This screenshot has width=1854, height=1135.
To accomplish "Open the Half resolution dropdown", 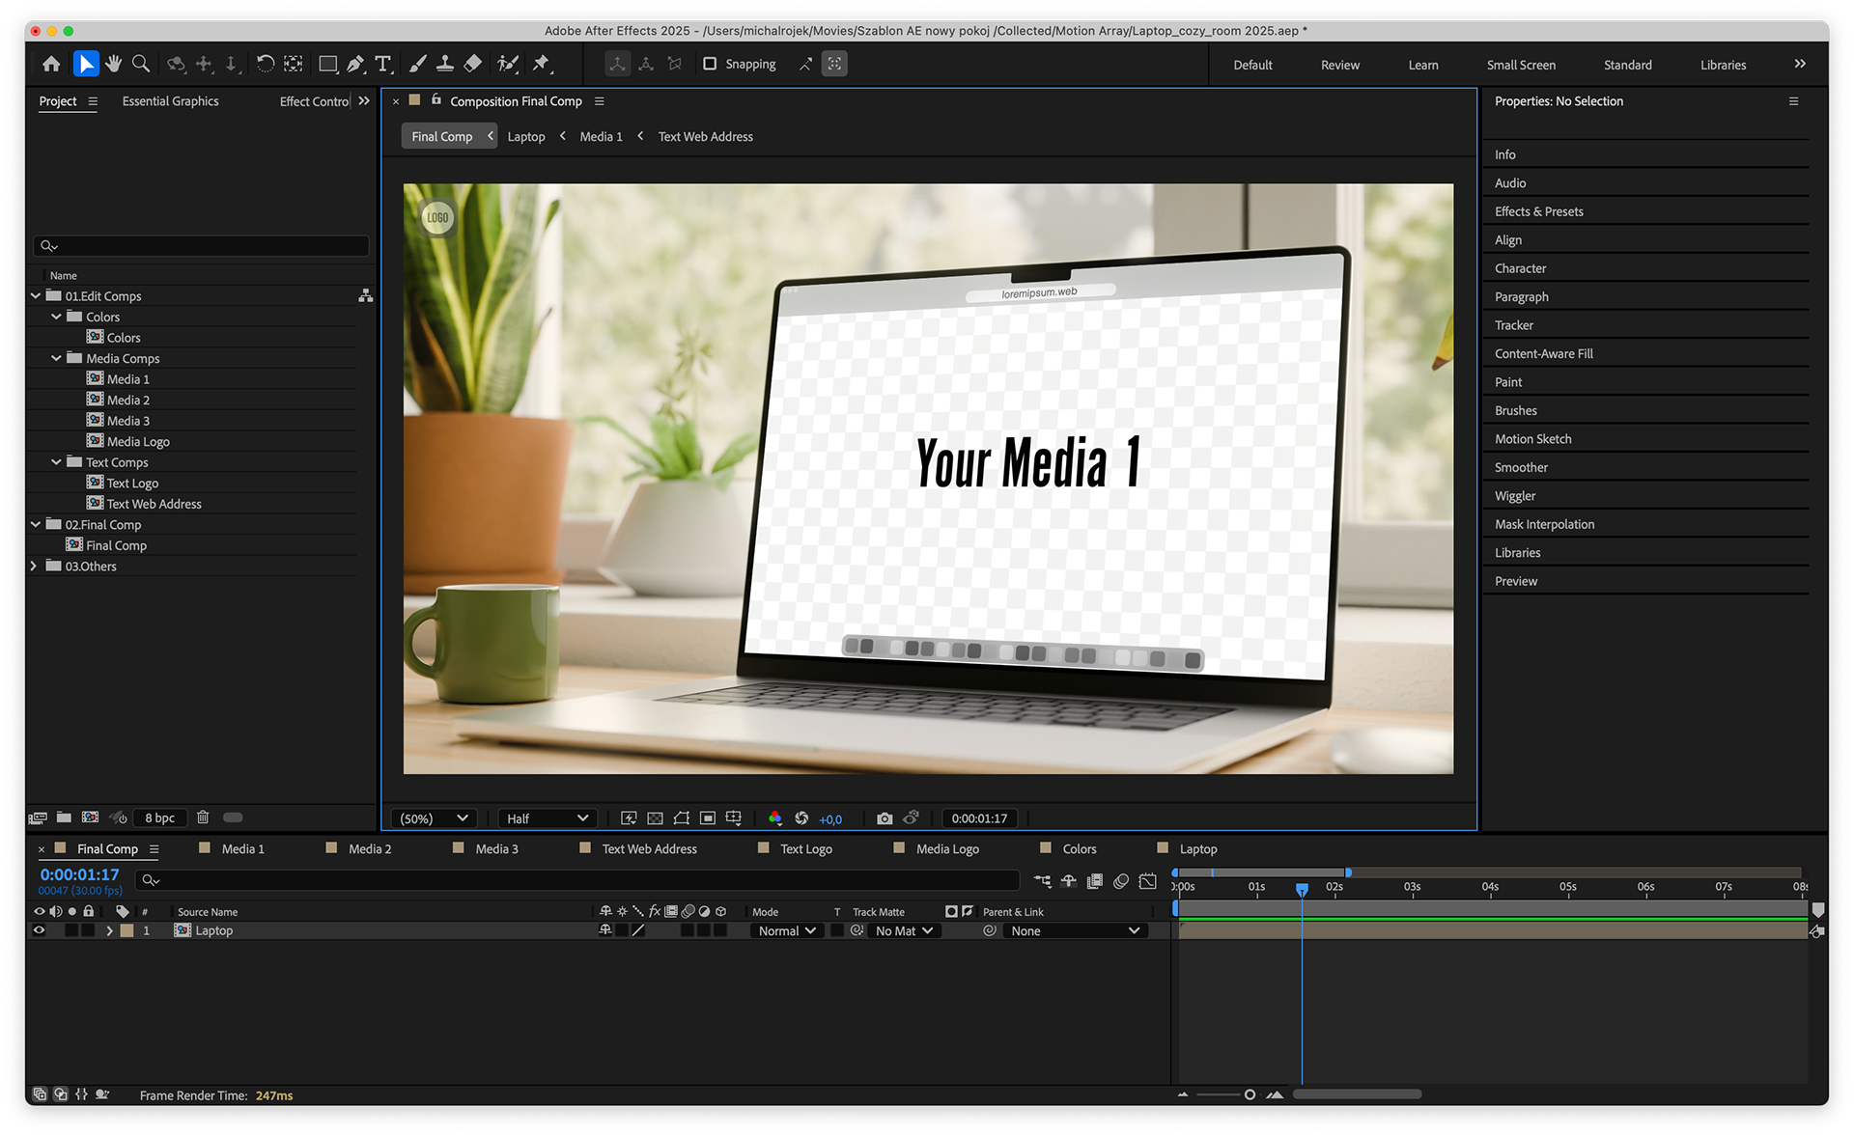I will 547,818.
